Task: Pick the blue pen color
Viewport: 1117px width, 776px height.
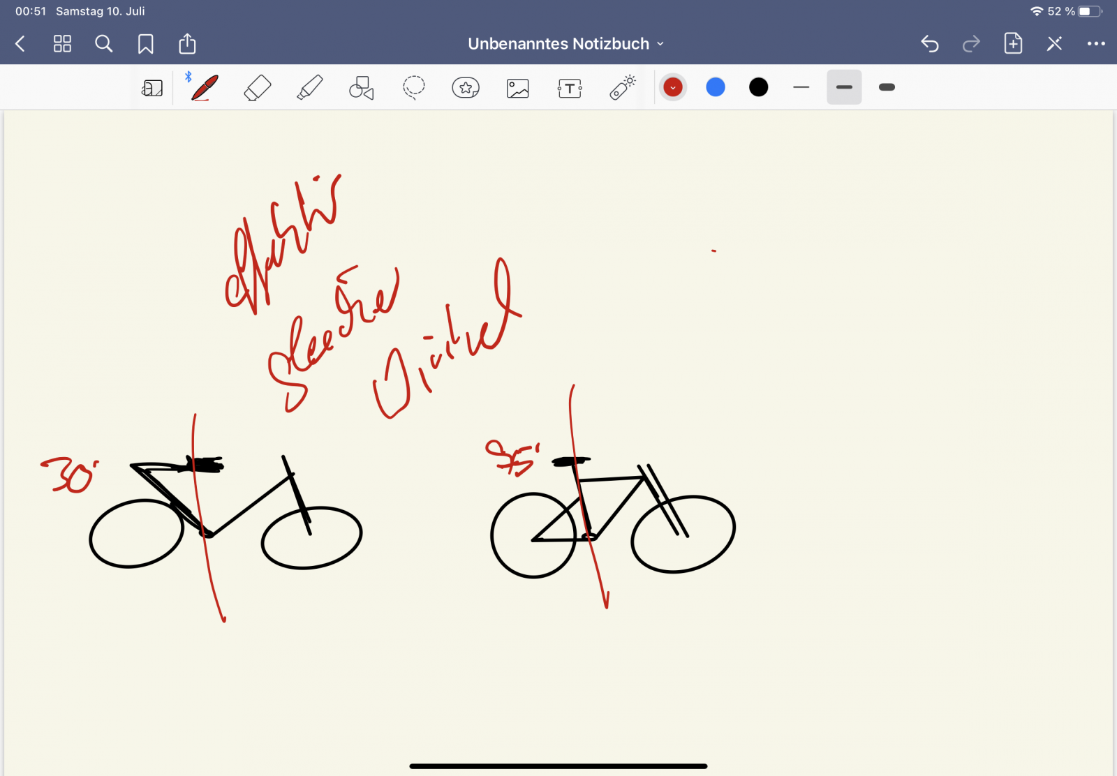Action: 716,87
